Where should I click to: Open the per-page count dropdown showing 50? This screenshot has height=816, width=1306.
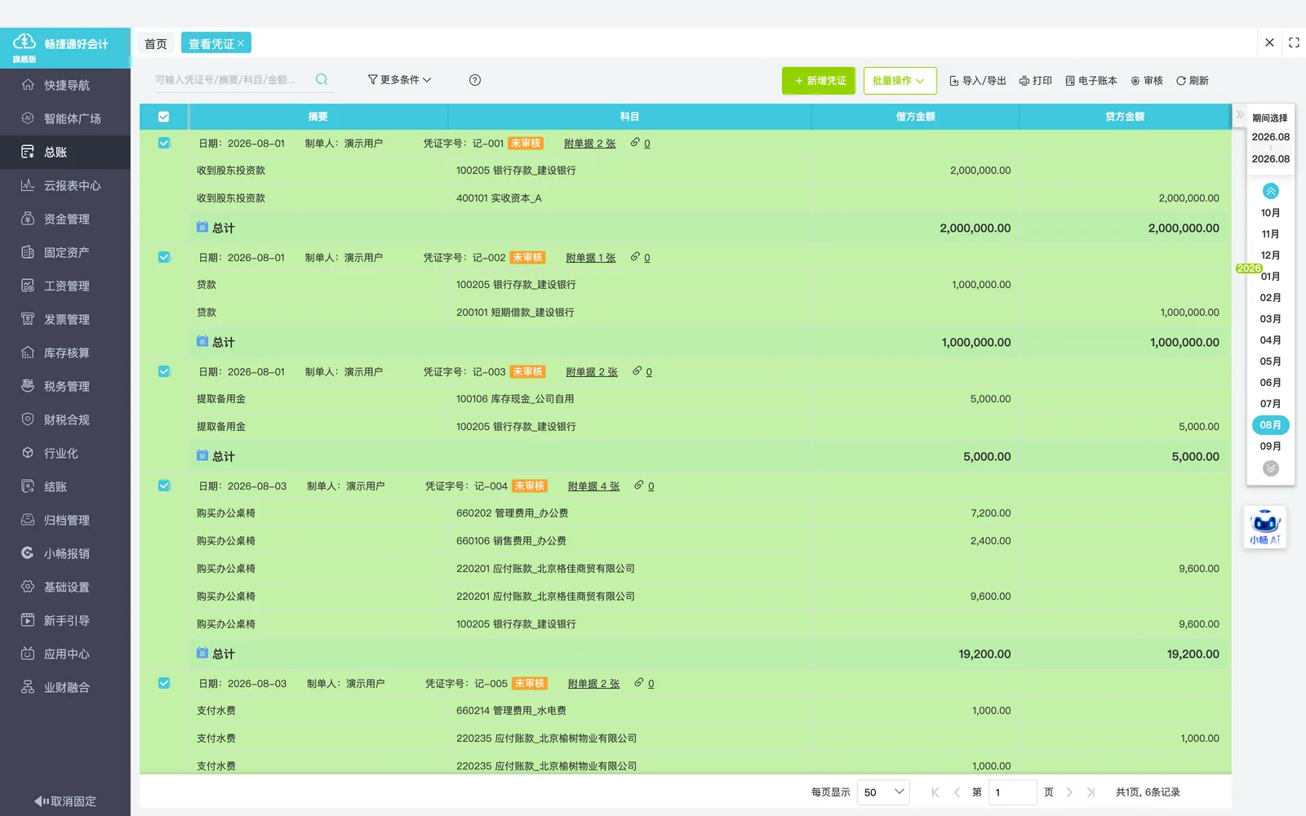[x=883, y=792]
